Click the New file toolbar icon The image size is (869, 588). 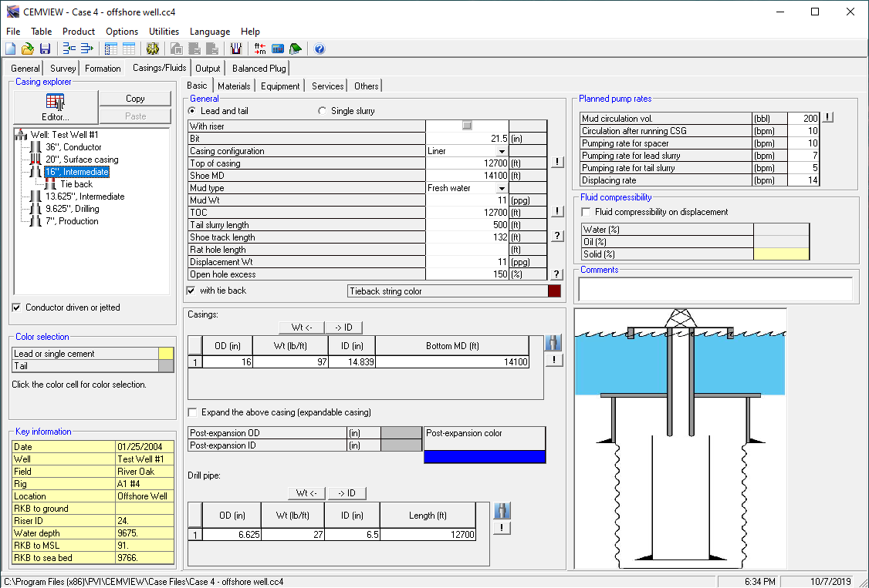point(11,49)
